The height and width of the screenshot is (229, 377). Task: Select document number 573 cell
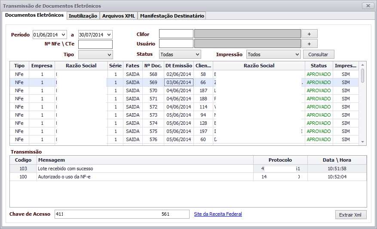(153, 115)
